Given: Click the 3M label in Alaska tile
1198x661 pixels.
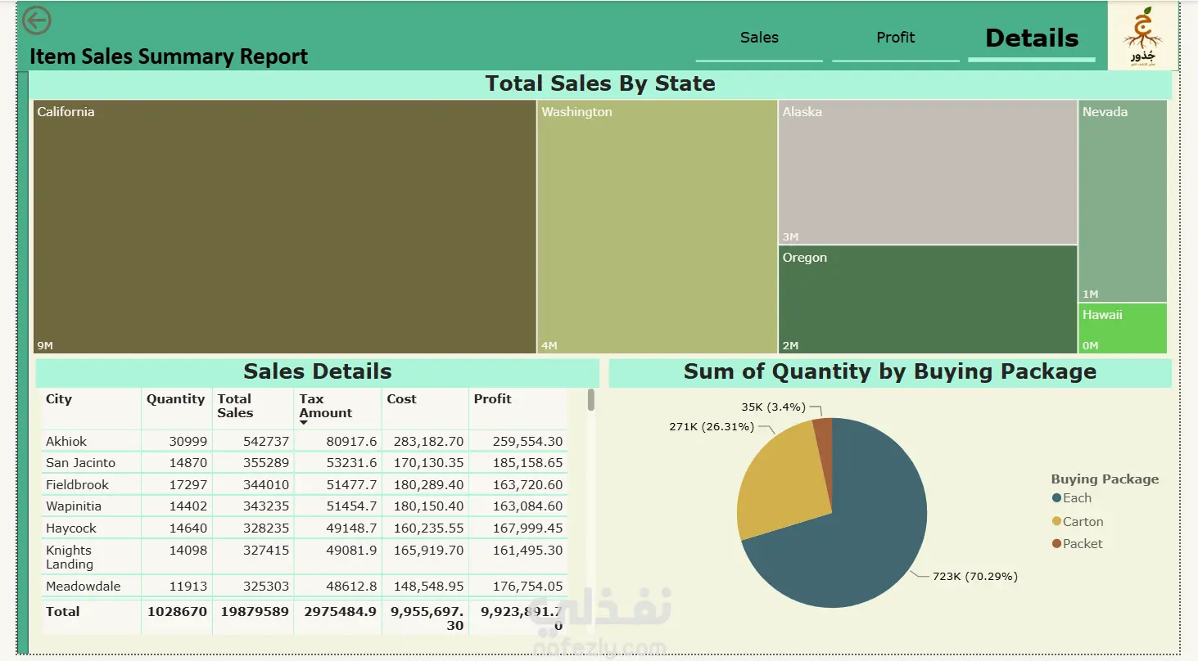Looking at the screenshot, I should pyautogui.click(x=790, y=237).
